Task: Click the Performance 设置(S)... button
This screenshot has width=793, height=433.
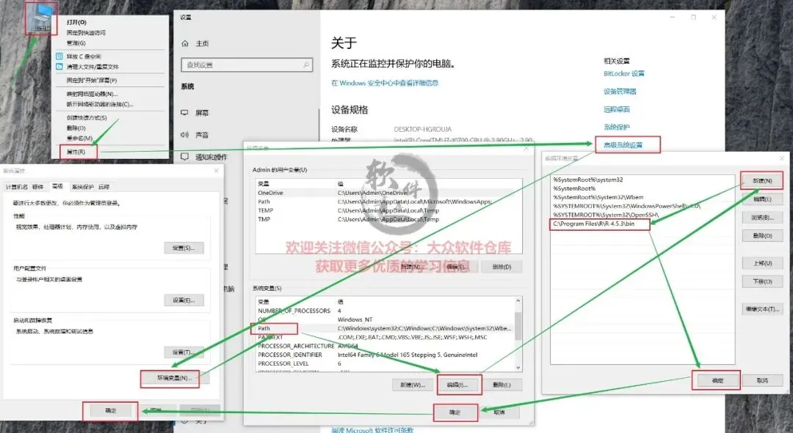Action: coord(184,248)
